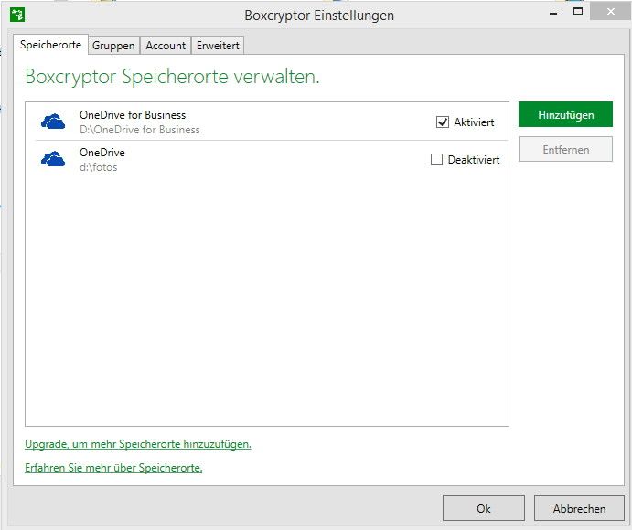This screenshot has width=632, height=530.
Task: Confirm settings with the Ok button
Action: pos(484,509)
